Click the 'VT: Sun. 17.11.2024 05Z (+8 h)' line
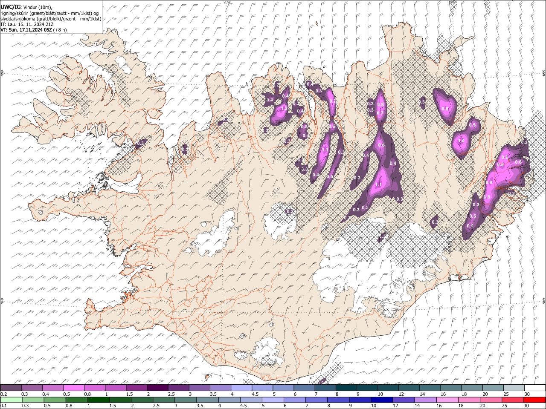 click(34, 30)
